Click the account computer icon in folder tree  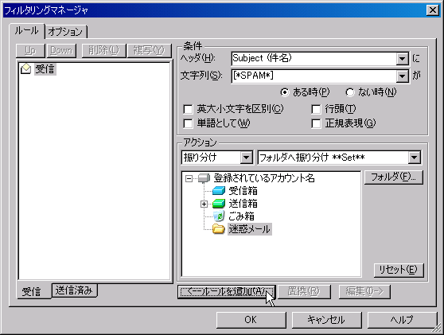[204, 178]
